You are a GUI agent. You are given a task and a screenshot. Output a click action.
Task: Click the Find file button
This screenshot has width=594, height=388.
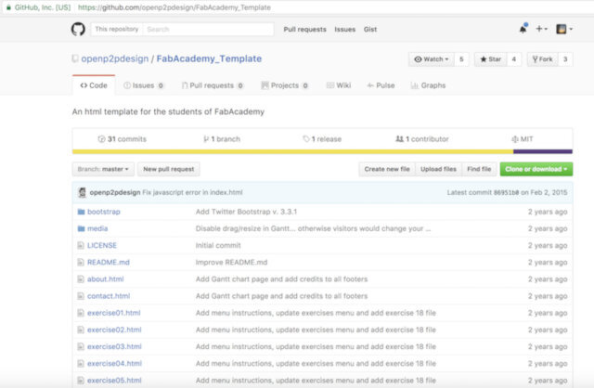[479, 169]
